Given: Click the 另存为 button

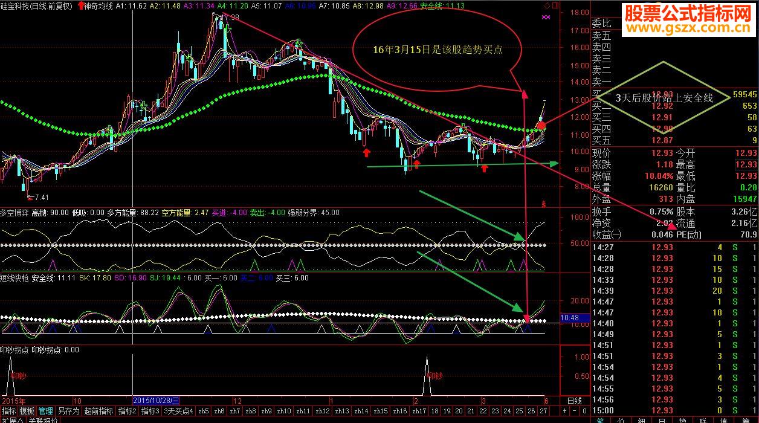Looking at the screenshot, I should point(69,411).
